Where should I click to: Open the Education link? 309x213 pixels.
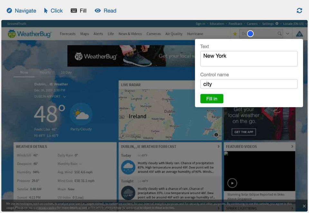[x=217, y=23]
